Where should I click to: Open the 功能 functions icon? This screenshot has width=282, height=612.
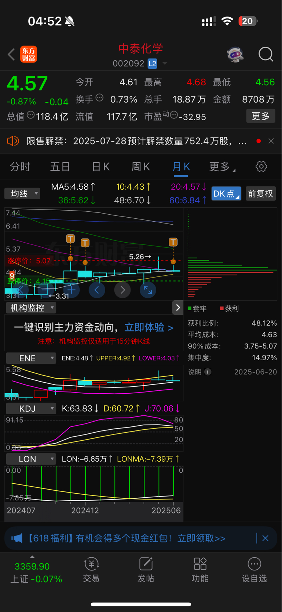click(x=200, y=564)
